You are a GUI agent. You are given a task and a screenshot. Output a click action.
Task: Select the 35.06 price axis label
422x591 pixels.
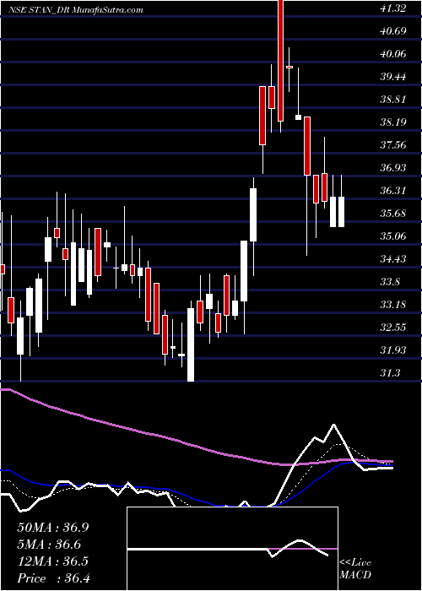pos(393,236)
